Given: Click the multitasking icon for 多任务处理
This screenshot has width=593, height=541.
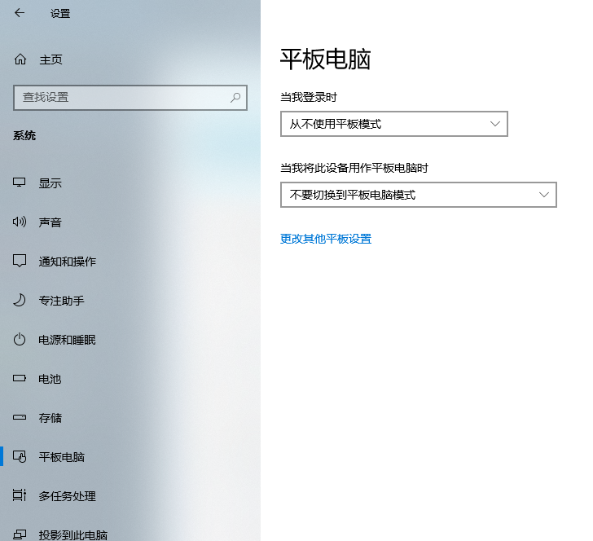Looking at the screenshot, I should click(20, 495).
